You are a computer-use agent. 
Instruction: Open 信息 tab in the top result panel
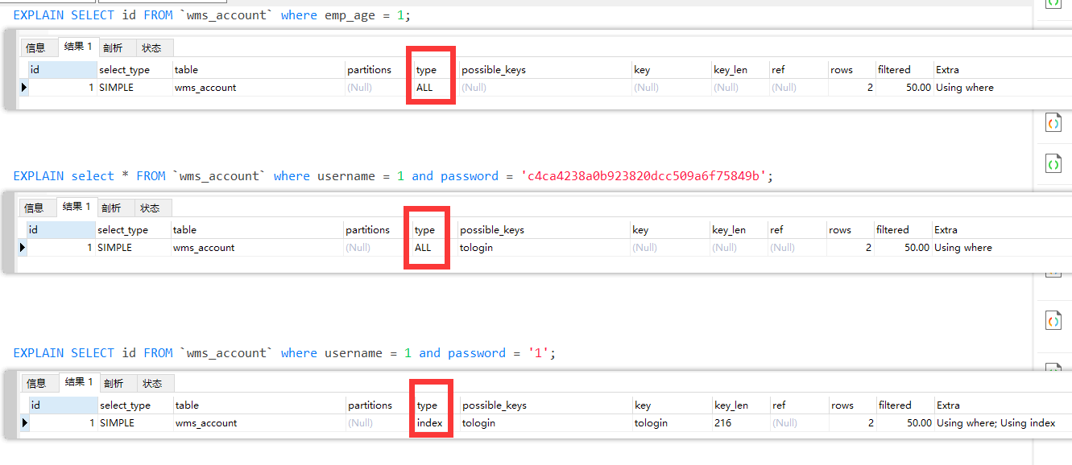click(36, 47)
